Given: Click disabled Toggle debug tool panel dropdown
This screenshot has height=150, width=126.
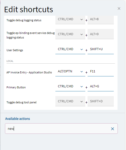Looking at the screenshot, I should click(70, 101).
